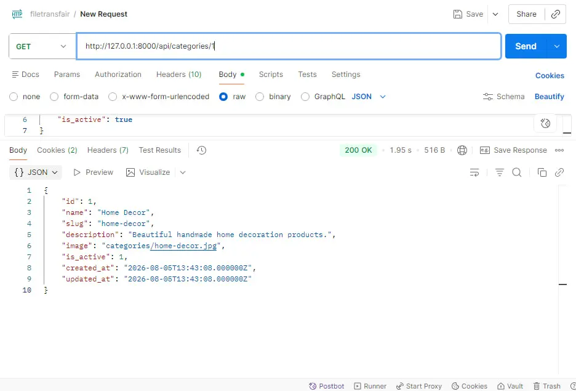This screenshot has width=576, height=391.
Task: Click the response link icon
Action: (x=559, y=172)
